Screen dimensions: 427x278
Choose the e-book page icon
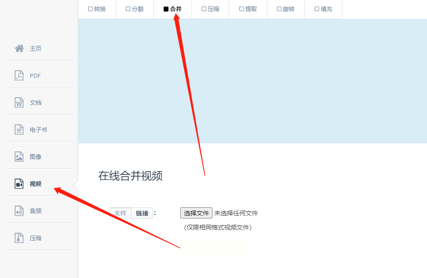19,130
